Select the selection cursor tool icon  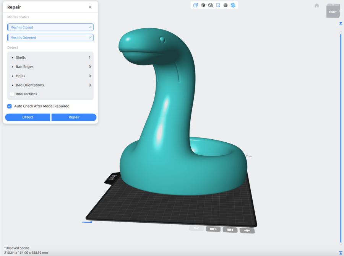[x=218, y=5]
